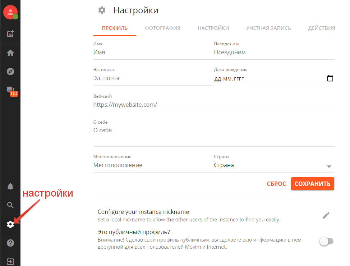Open chats with unread badge
This screenshot has height=266, width=350.
pyautogui.click(x=11, y=91)
